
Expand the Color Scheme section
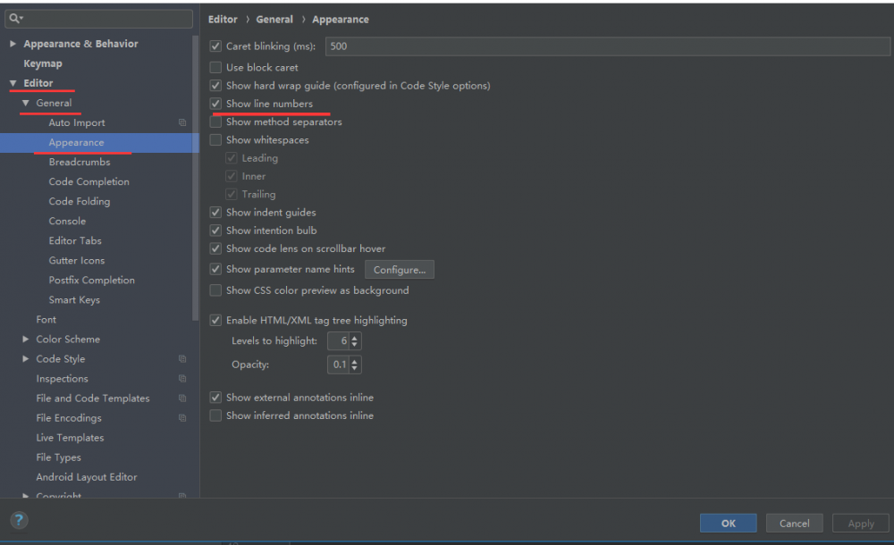pos(25,339)
